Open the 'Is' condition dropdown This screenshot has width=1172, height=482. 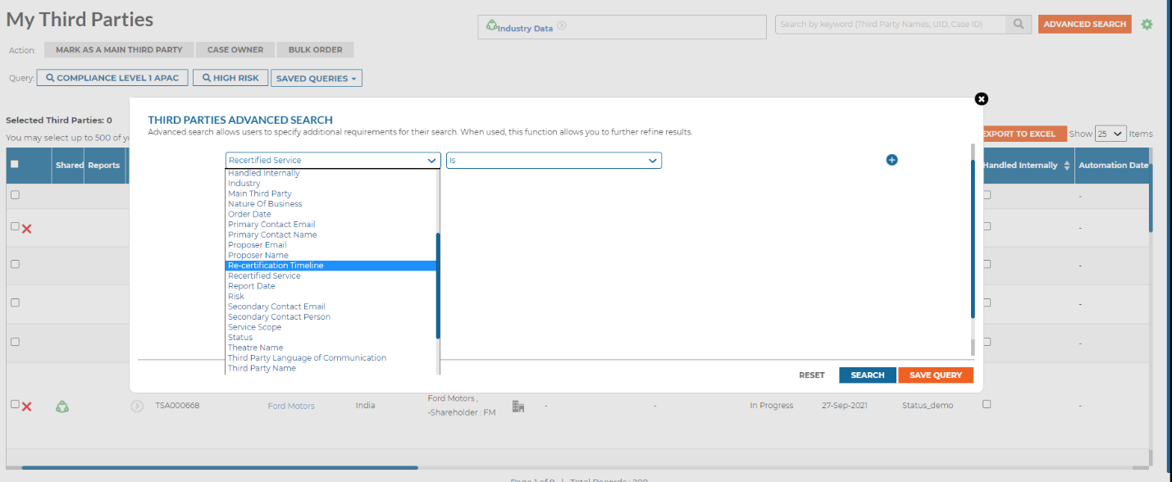553,161
